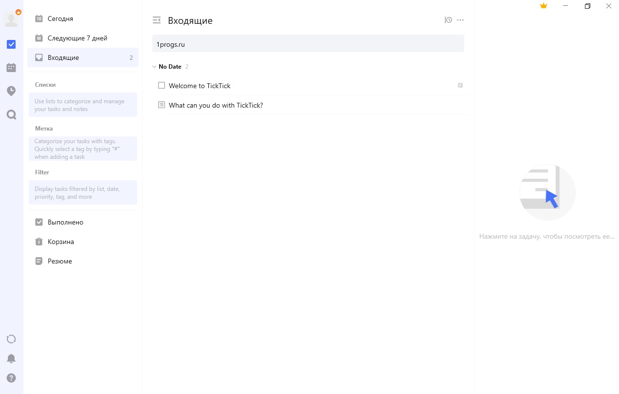Collapse the No Date section
The image size is (619, 394).
[x=154, y=67]
